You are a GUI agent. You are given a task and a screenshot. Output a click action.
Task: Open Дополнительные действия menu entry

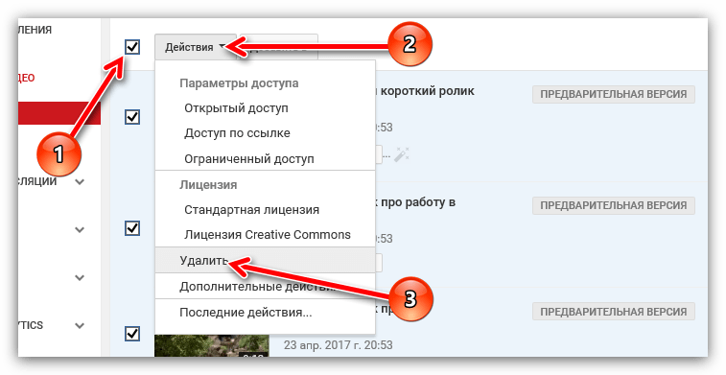(265, 287)
